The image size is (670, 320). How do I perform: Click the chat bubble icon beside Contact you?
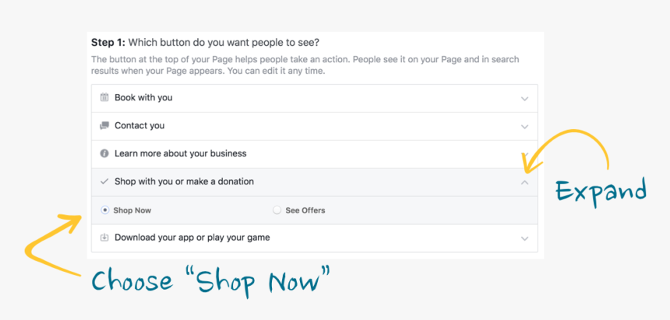tap(104, 125)
